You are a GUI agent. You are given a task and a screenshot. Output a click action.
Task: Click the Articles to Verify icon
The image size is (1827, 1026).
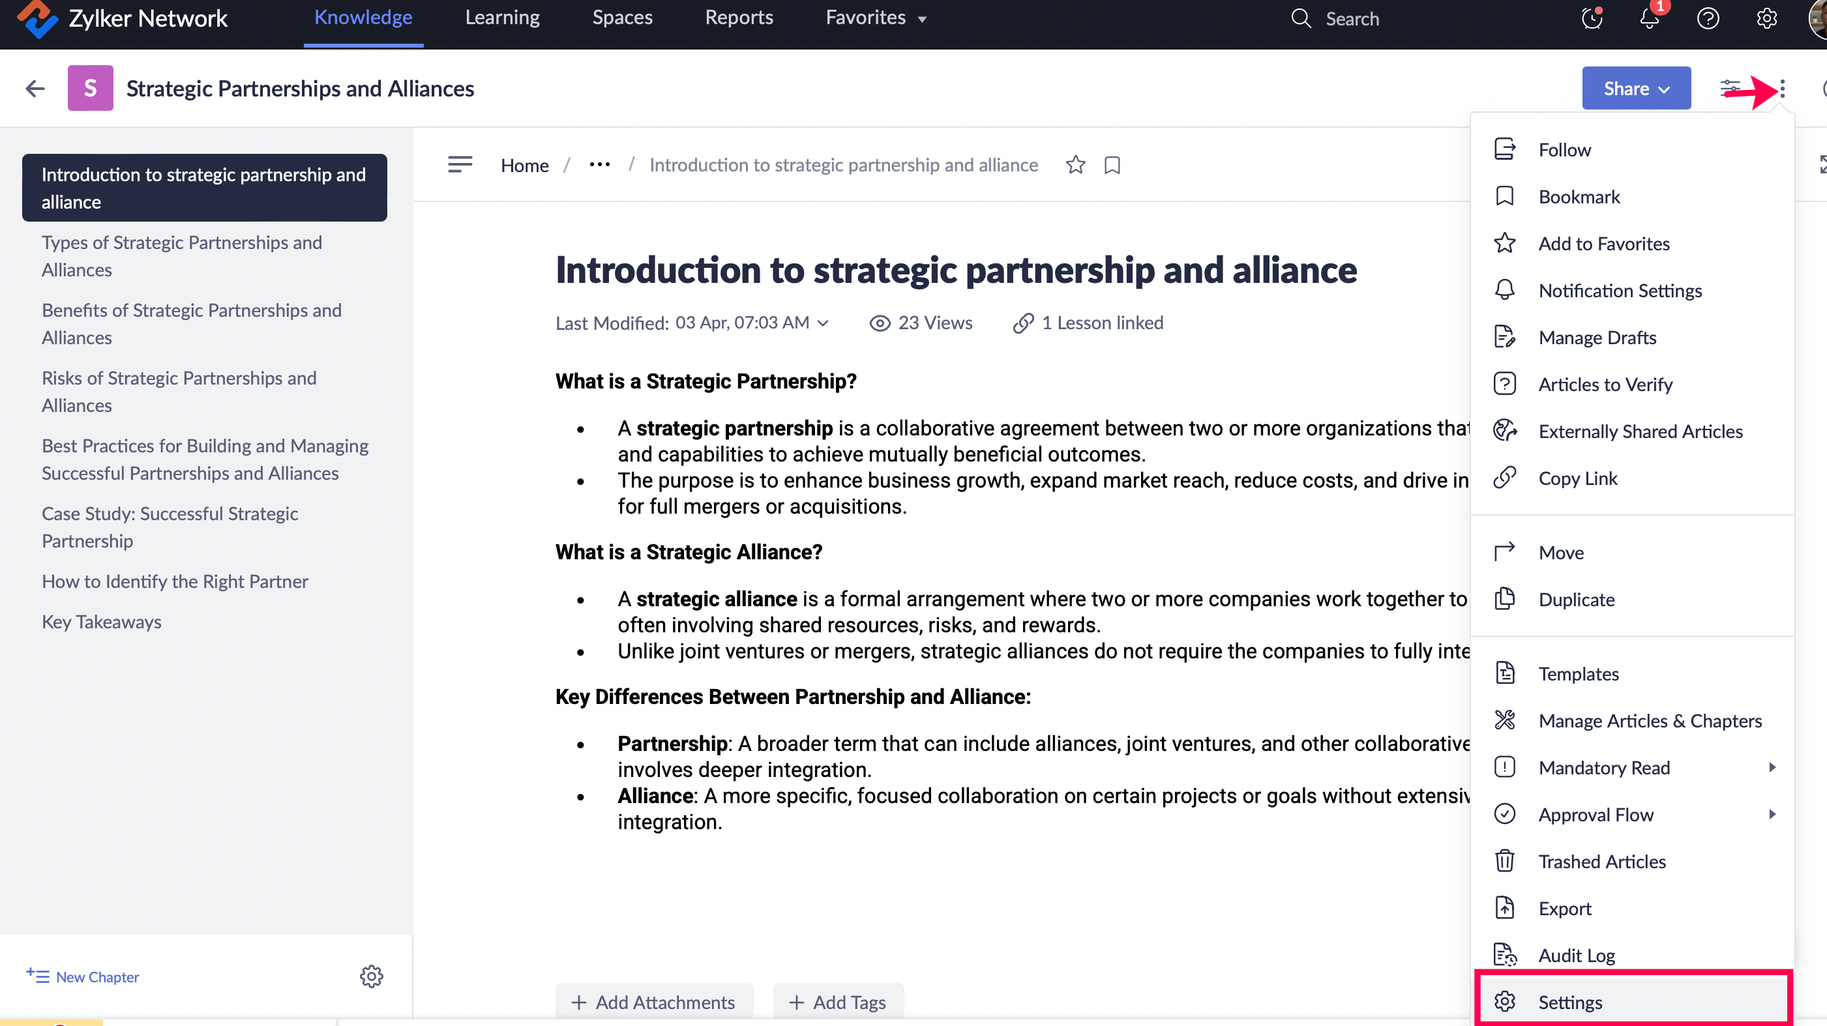coord(1504,385)
